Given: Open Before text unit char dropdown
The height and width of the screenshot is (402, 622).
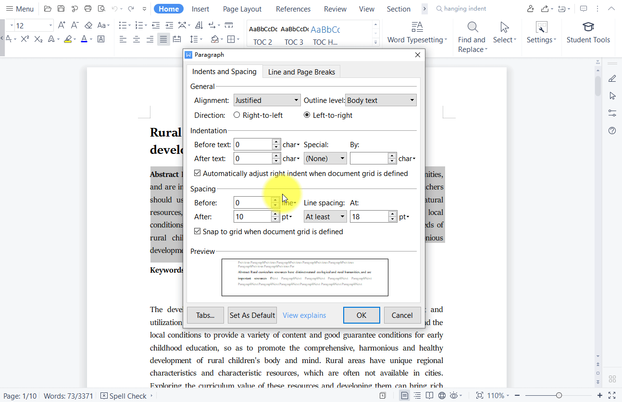Looking at the screenshot, I should click(291, 144).
